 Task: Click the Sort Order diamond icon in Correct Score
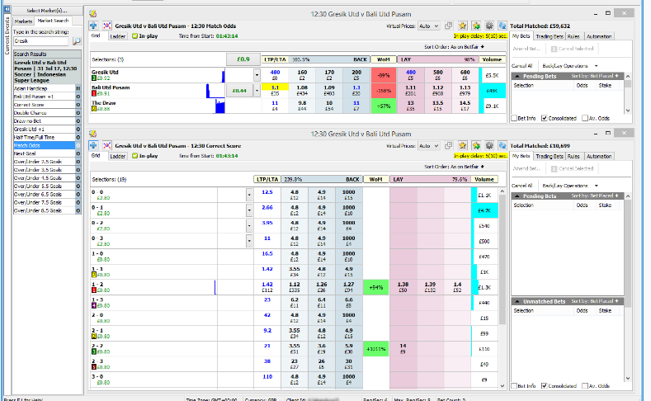coord(483,167)
